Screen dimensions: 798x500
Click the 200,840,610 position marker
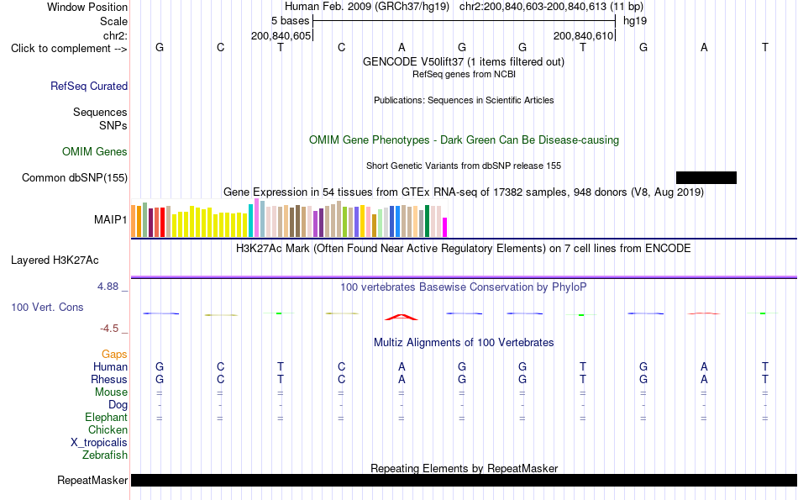coord(583,35)
